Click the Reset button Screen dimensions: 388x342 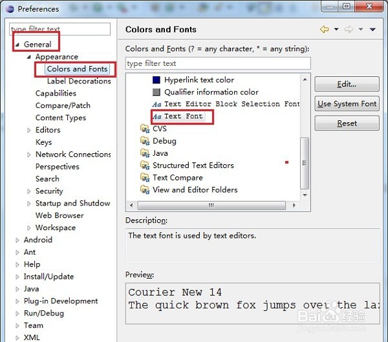[x=347, y=123]
